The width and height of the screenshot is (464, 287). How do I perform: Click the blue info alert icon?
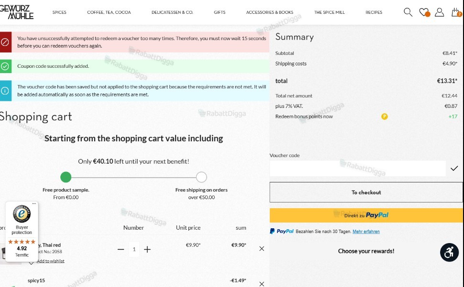point(5,91)
